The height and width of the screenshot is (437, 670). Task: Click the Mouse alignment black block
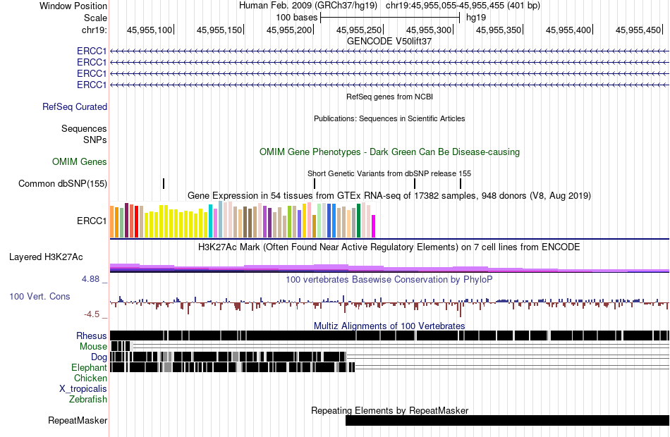coord(121,347)
